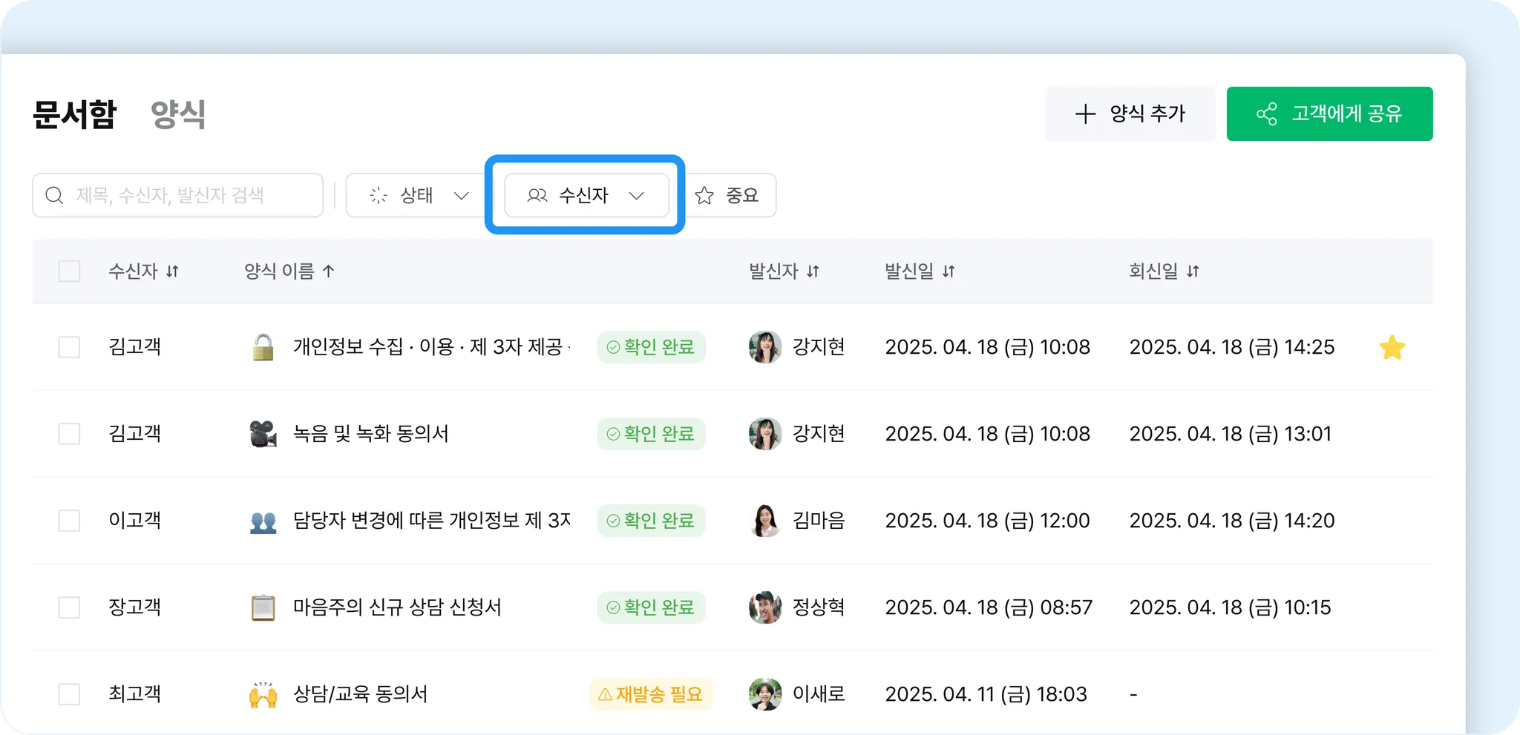This screenshot has height=735, width=1520.
Task: Click the clipboard icon for 마음주의 신규 상담 신청서
Action: 263,607
